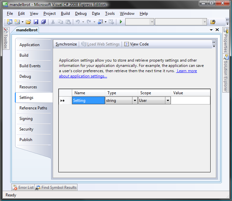This screenshot has height=201, width=232.
Task: Click the New Project toolbar icon
Action: click(10, 22)
